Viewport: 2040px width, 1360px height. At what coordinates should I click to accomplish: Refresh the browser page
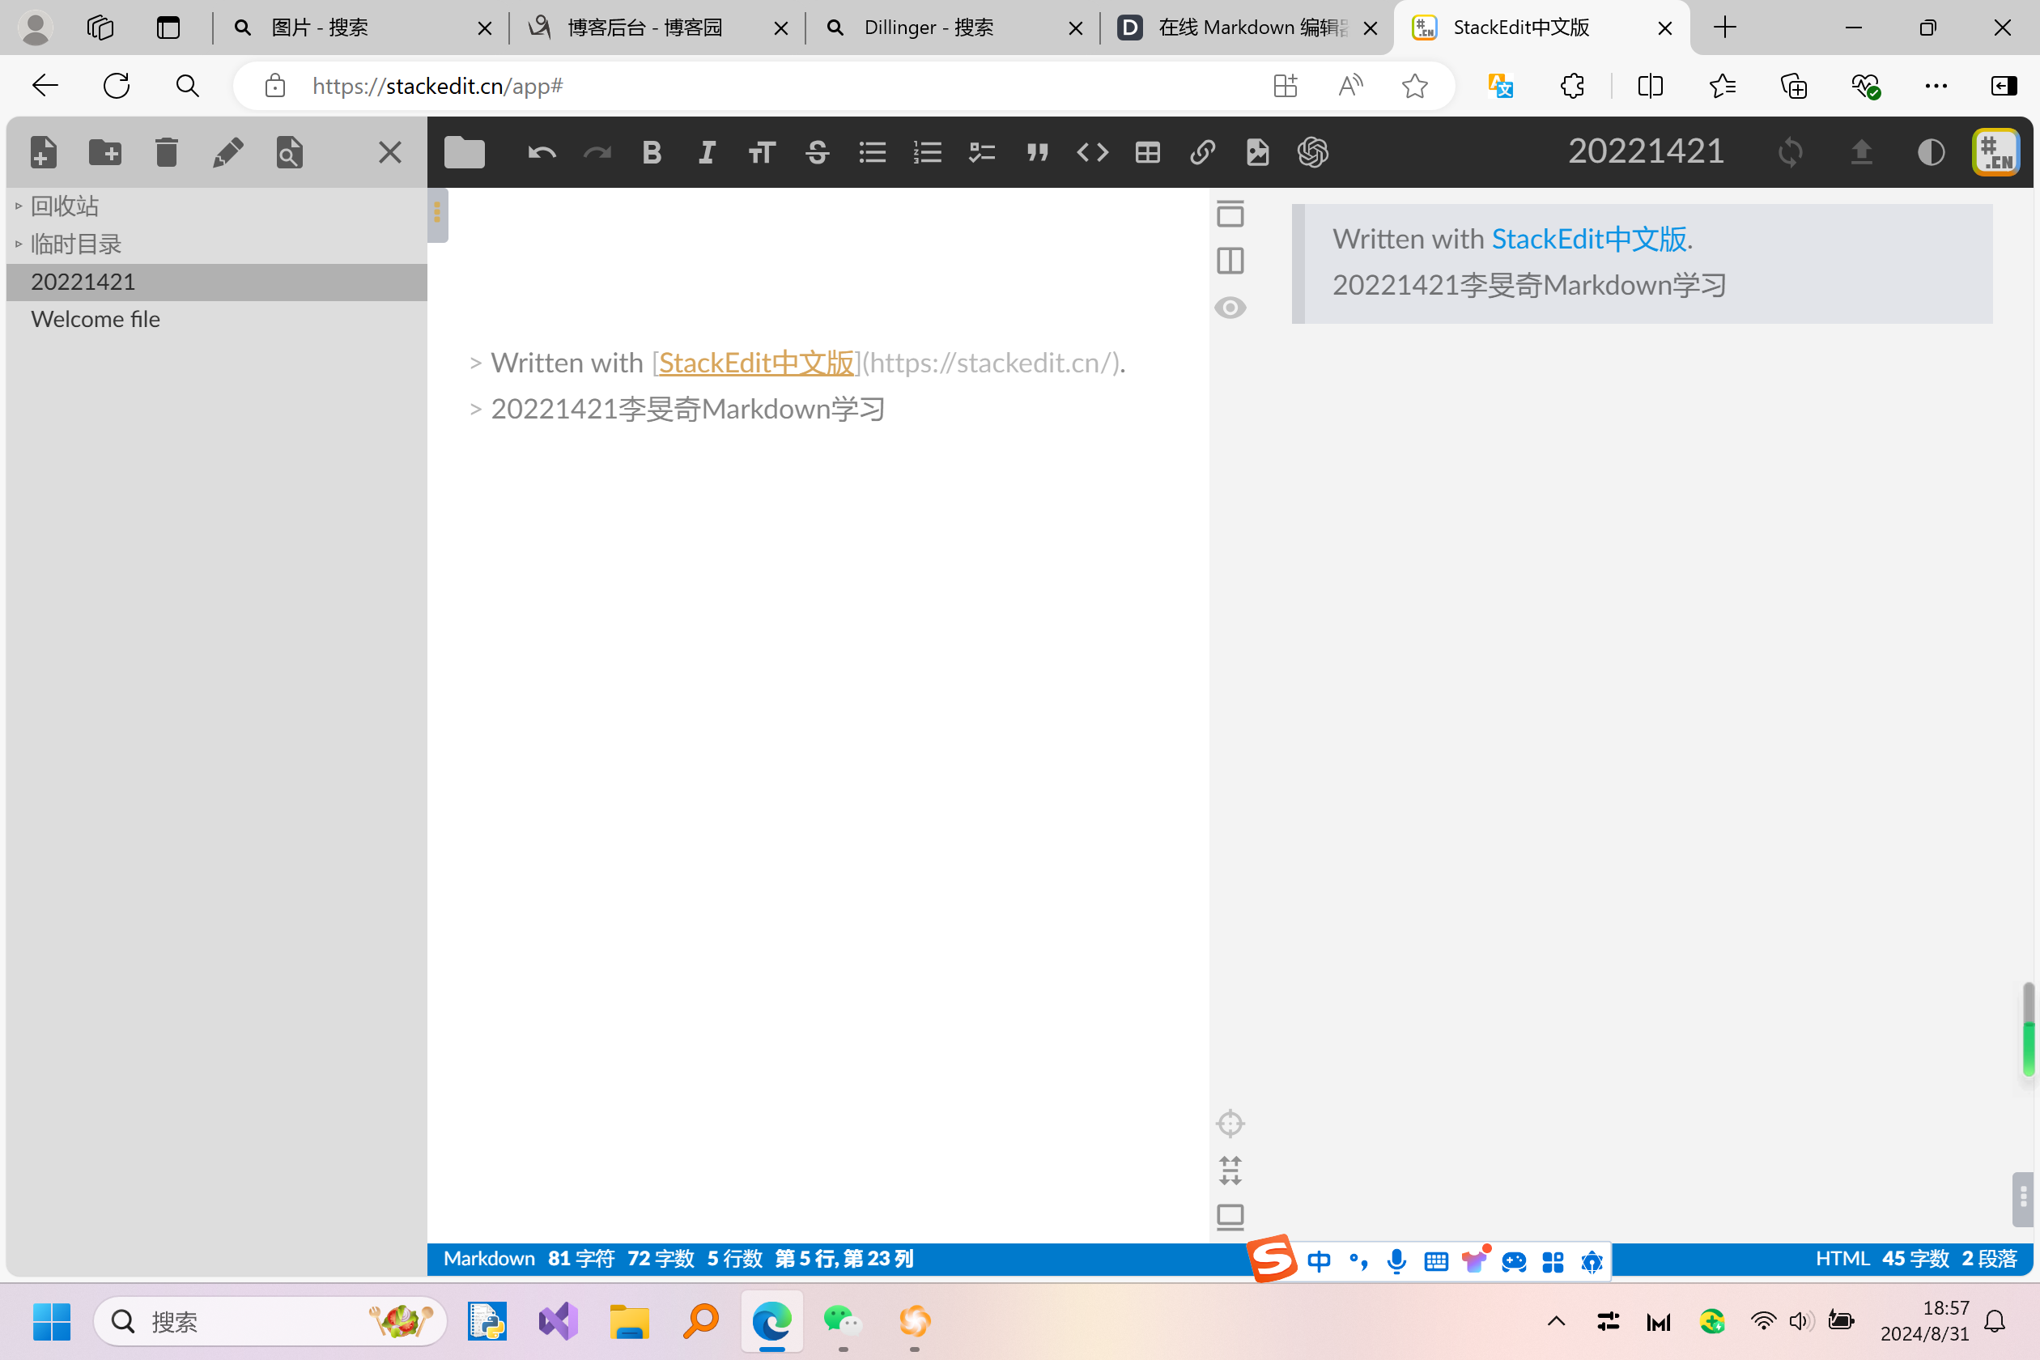click(117, 86)
